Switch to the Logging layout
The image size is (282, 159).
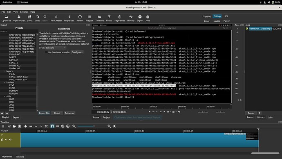coord(207,16)
